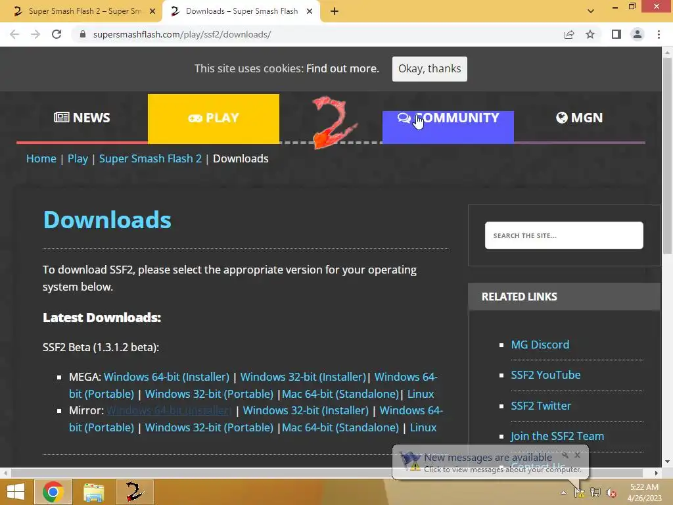The width and height of the screenshot is (673, 505).
Task: Share this page icon
Action: (569, 34)
